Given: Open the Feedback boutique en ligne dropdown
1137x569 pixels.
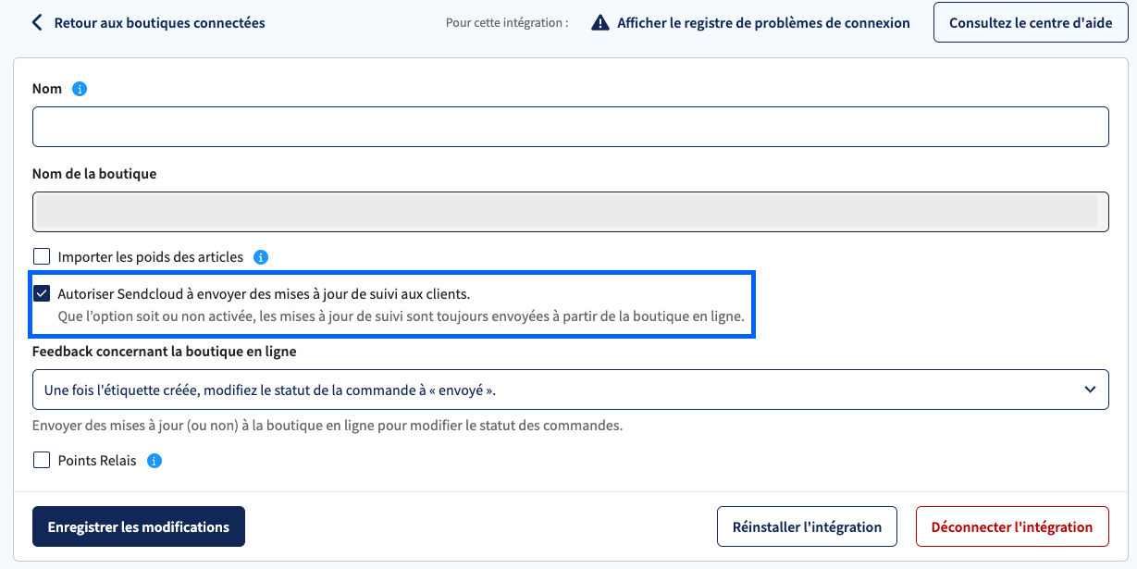Looking at the screenshot, I should point(570,390).
